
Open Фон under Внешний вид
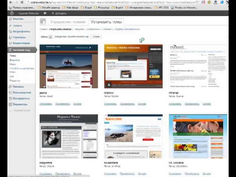(12, 76)
